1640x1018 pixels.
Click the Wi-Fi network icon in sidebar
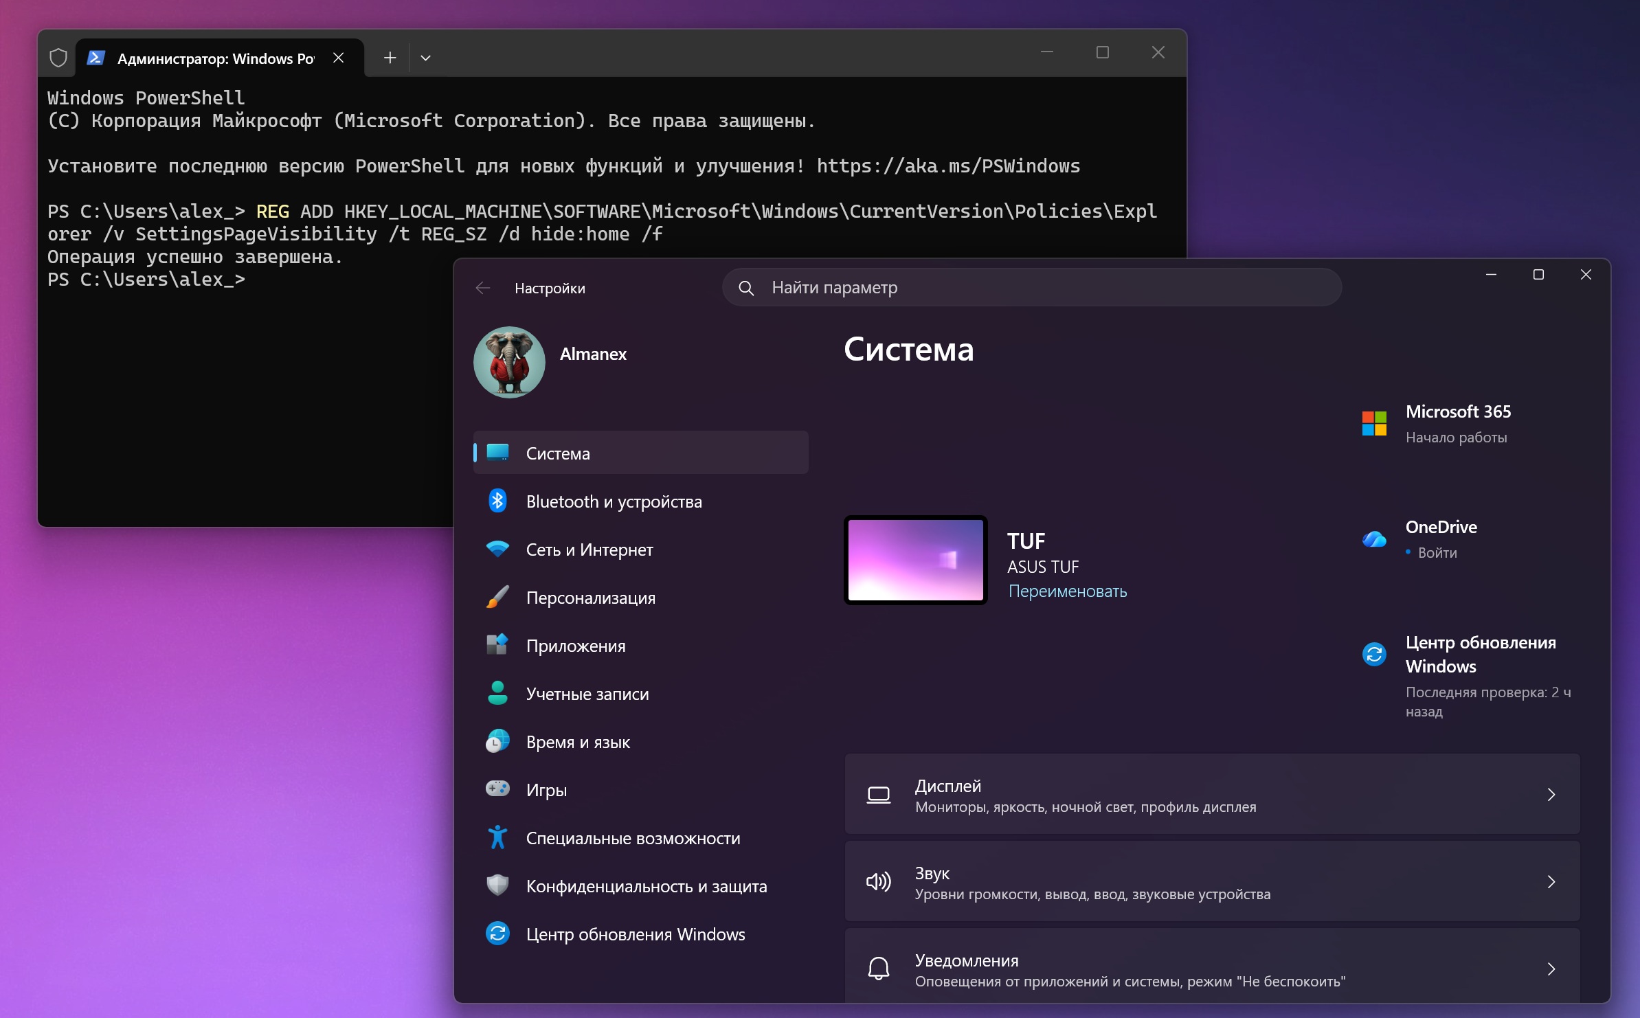pos(497,548)
